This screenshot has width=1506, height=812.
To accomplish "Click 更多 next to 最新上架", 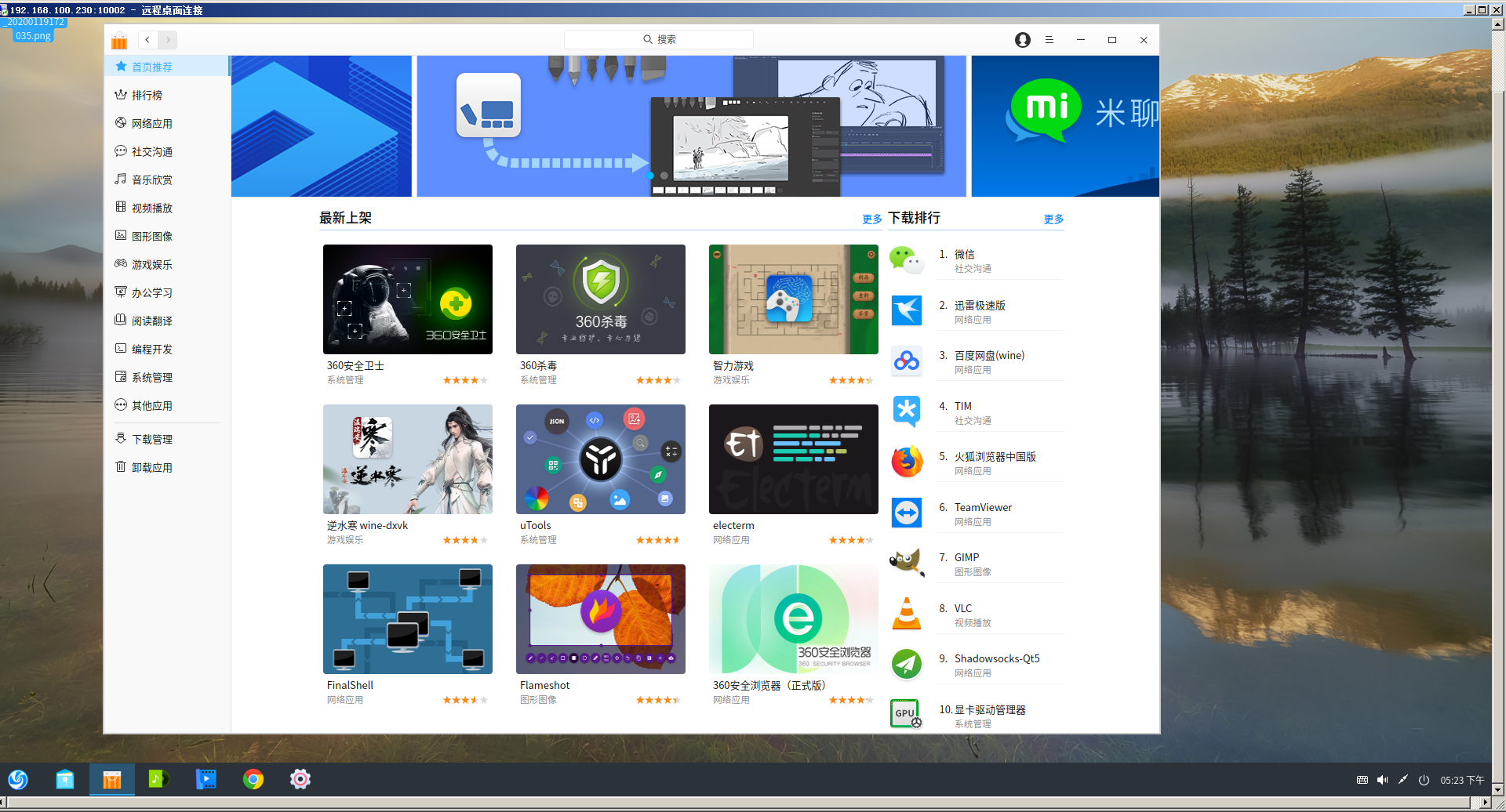I will 871,220.
